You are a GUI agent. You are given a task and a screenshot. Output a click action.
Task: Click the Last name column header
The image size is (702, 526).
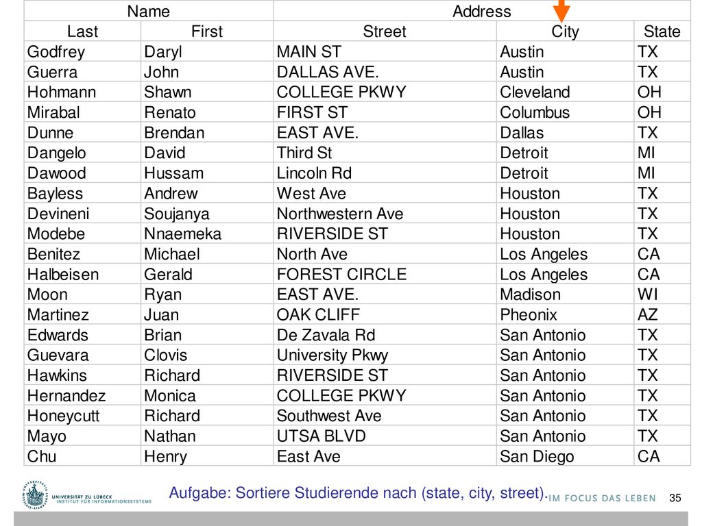(x=82, y=32)
